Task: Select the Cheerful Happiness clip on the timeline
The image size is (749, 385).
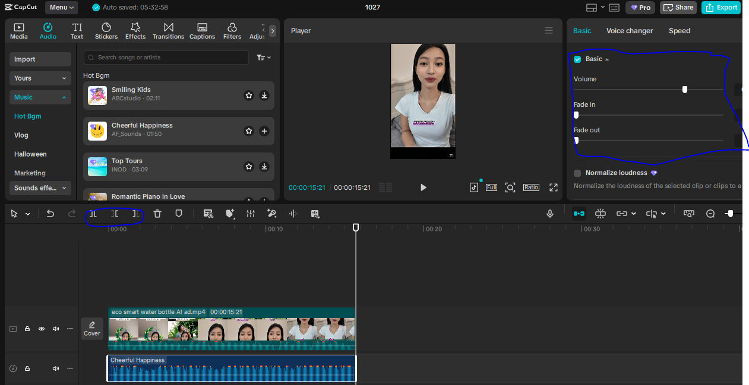Action: [x=232, y=368]
